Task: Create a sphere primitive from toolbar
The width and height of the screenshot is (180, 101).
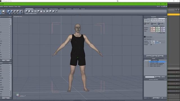Action: pyautogui.click(x=29, y=11)
